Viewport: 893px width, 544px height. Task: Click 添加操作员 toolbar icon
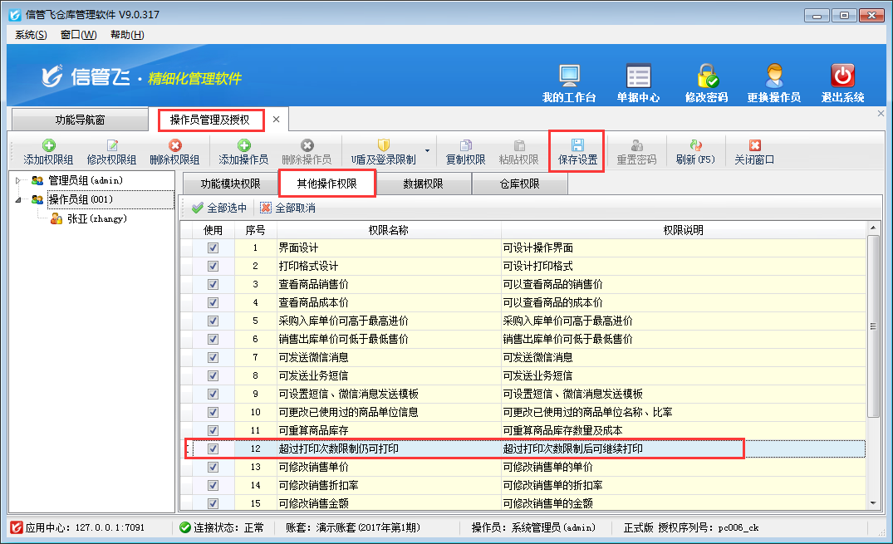[x=243, y=151]
